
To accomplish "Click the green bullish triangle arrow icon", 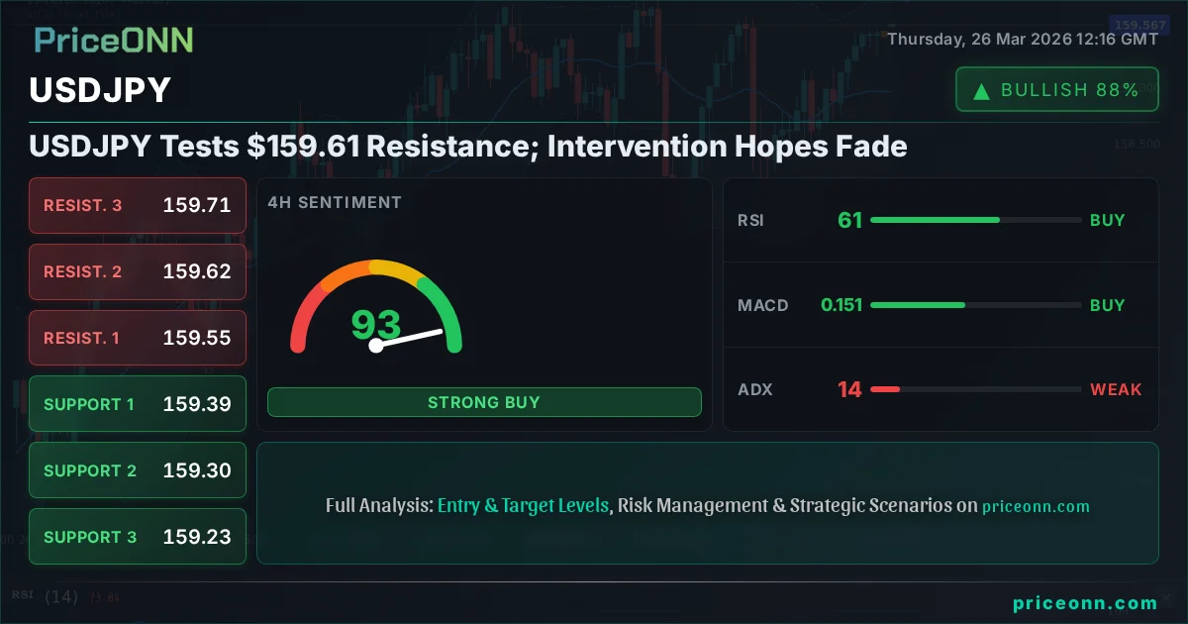I will tap(981, 91).
